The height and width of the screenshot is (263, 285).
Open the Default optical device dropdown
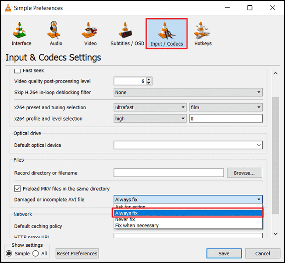tap(188, 145)
